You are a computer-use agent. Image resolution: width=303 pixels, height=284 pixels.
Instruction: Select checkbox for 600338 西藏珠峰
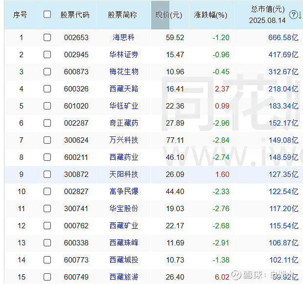(47, 243)
